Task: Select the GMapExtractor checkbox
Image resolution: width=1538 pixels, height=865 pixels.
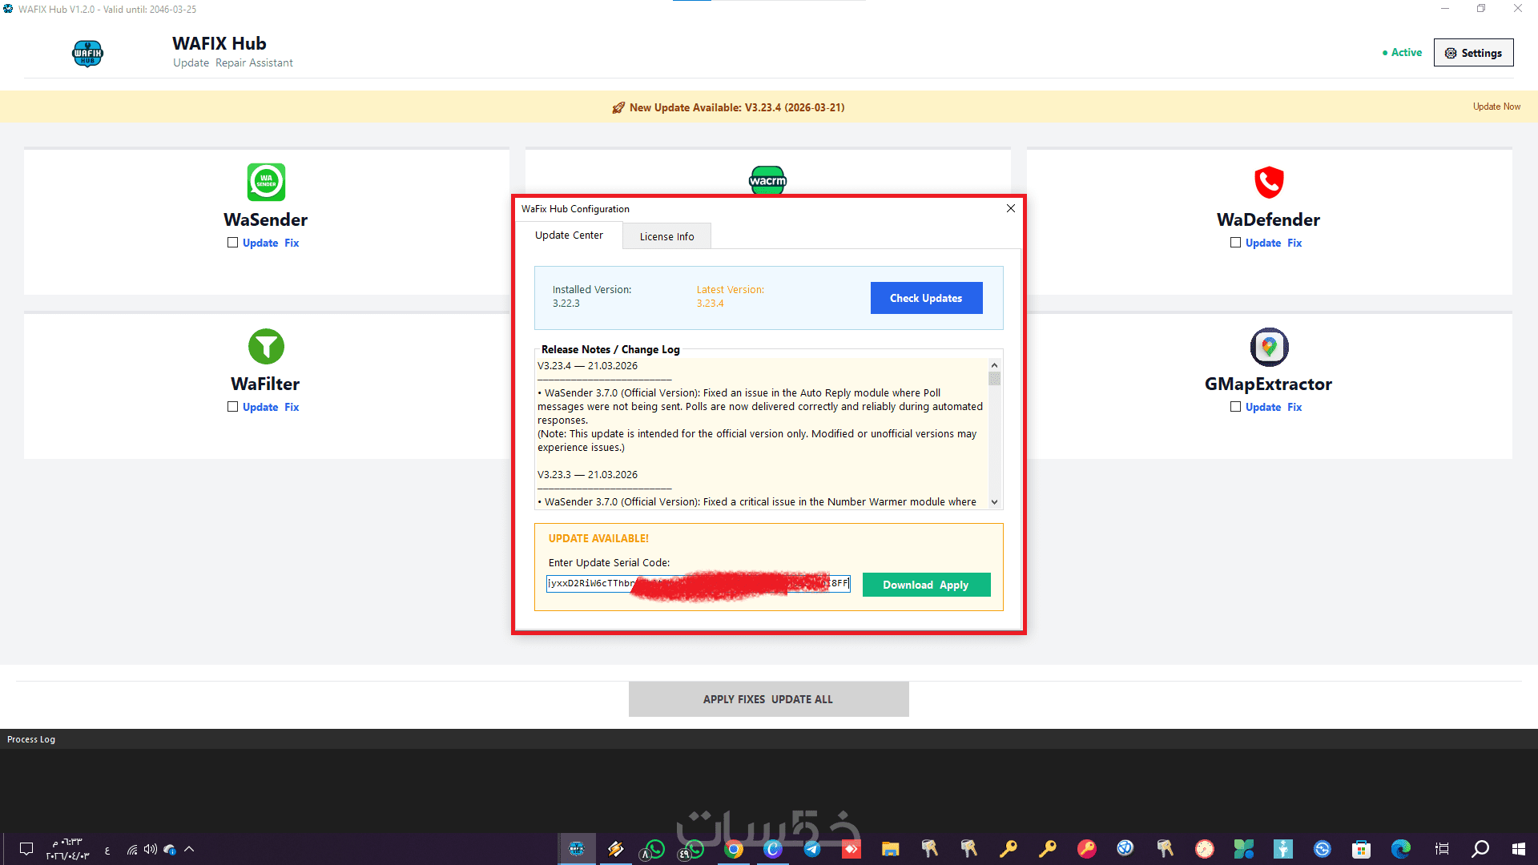Action: tap(1235, 407)
